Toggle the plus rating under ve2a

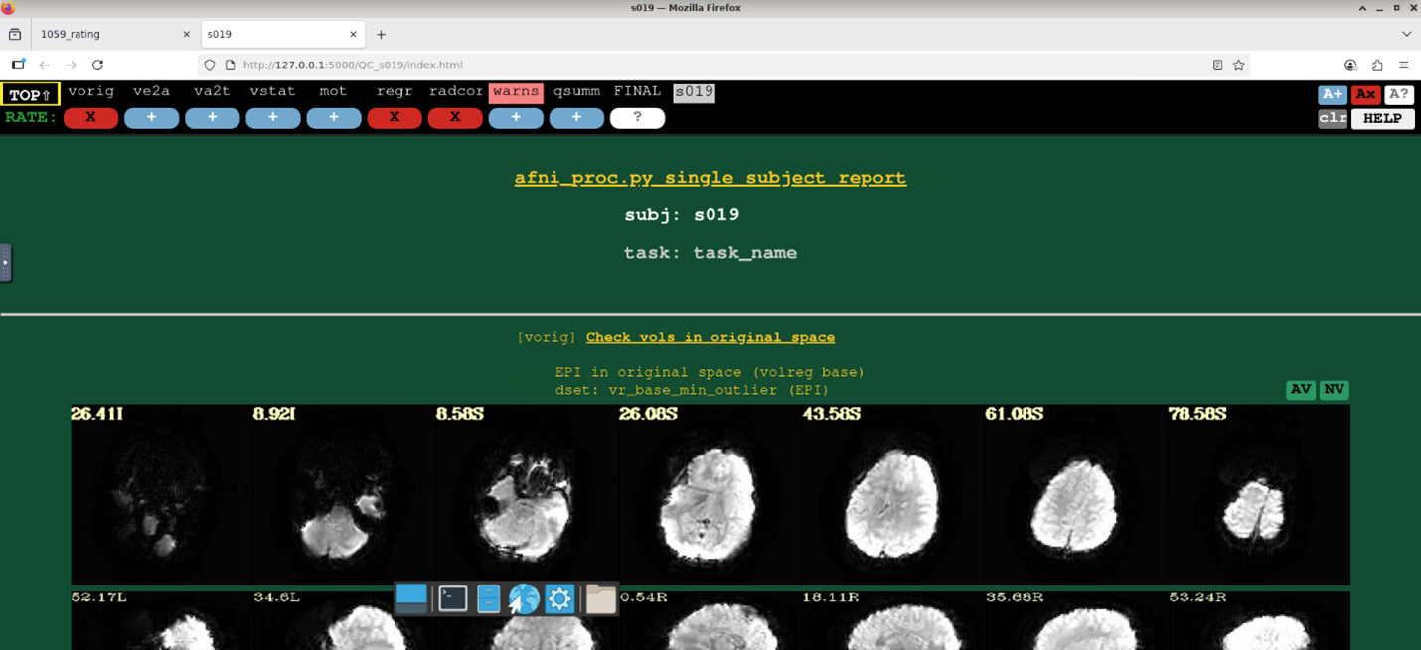pos(151,118)
